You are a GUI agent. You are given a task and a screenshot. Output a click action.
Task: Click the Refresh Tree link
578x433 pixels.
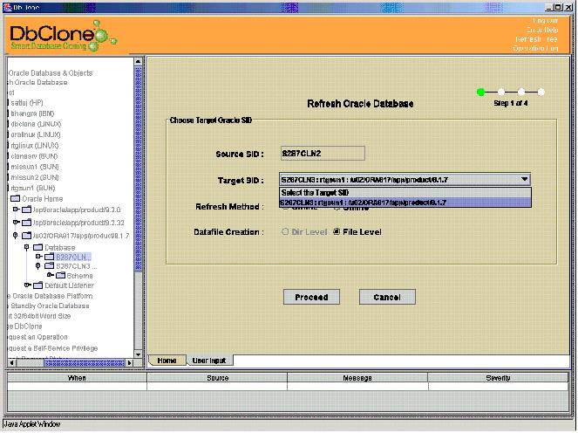coord(537,39)
